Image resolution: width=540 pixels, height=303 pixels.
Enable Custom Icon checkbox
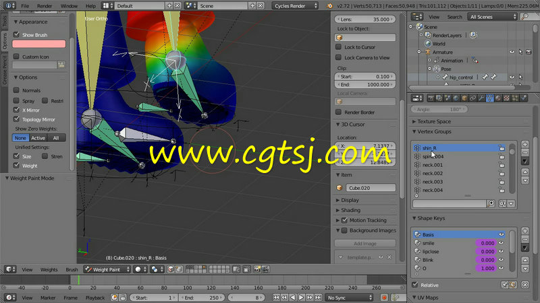(16, 57)
